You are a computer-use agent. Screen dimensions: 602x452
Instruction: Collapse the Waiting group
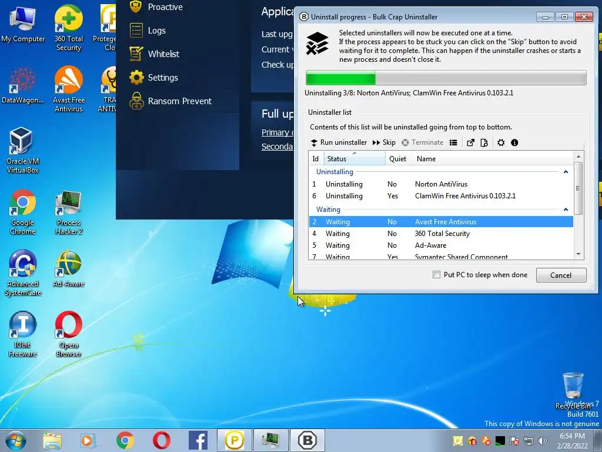[x=566, y=210]
